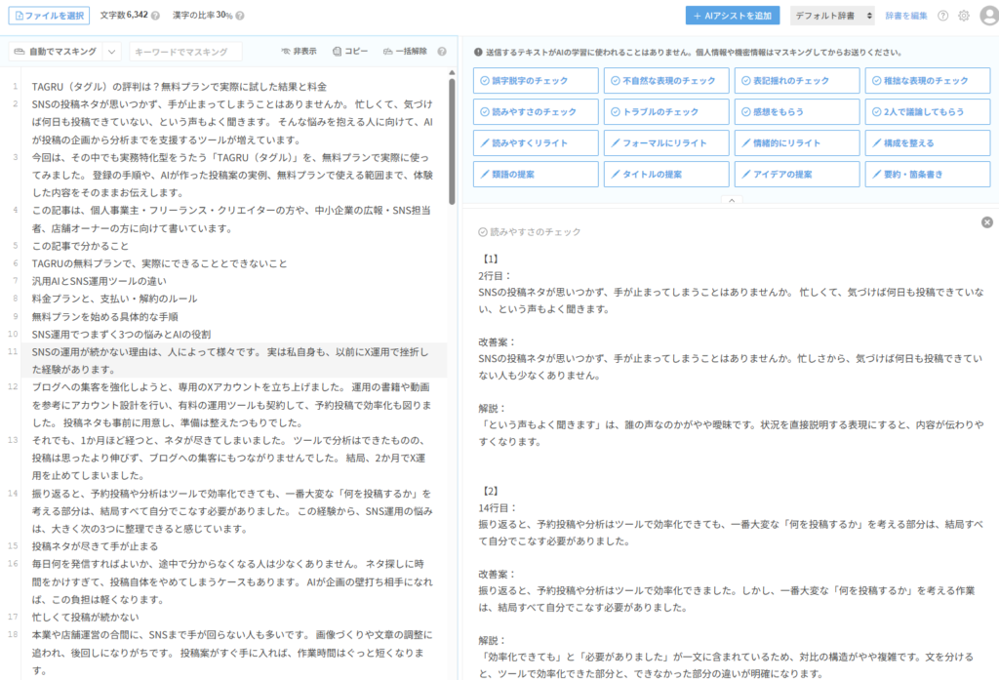Run 不自然な表現のチェック
The height and width of the screenshot is (680, 999).
coord(666,80)
